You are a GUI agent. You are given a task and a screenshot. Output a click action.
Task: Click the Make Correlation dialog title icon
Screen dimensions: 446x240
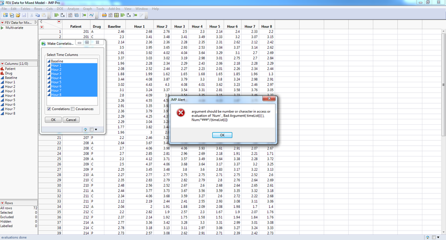pyautogui.click(x=43, y=43)
